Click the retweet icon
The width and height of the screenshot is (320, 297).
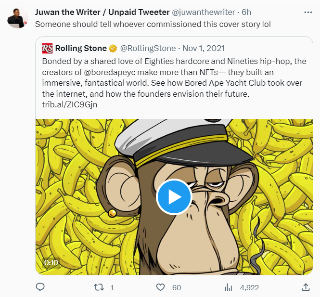pyautogui.click(x=98, y=287)
